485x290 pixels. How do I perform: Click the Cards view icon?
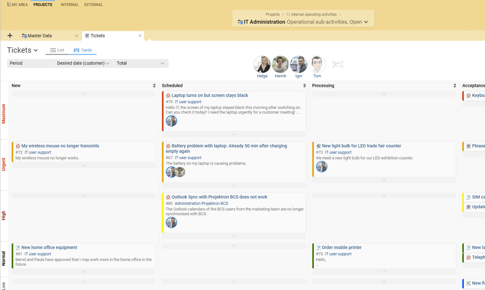click(77, 50)
